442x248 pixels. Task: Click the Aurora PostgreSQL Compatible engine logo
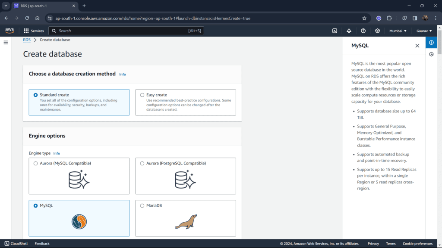186,179
